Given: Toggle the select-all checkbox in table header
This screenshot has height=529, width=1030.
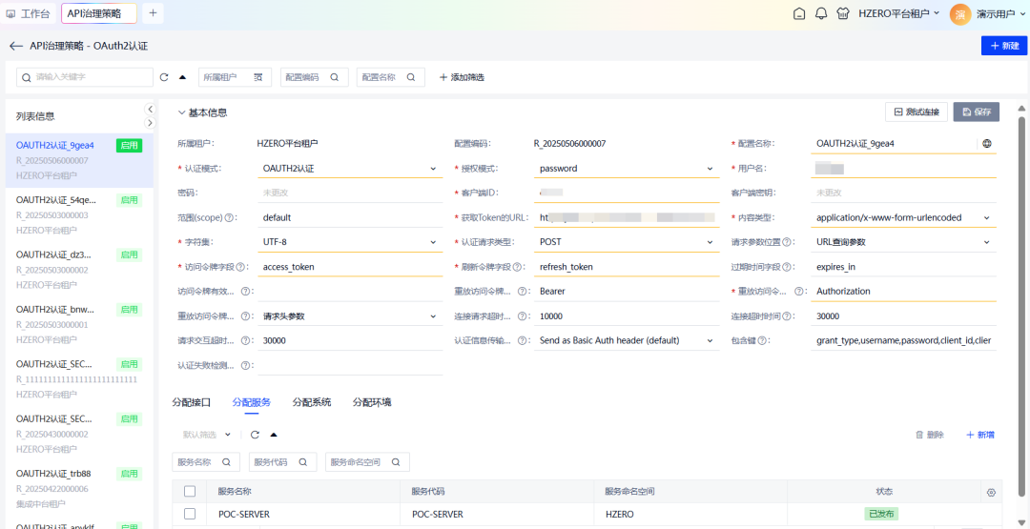Looking at the screenshot, I should coord(190,492).
